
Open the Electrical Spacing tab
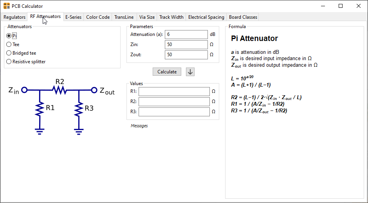(206, 17)
